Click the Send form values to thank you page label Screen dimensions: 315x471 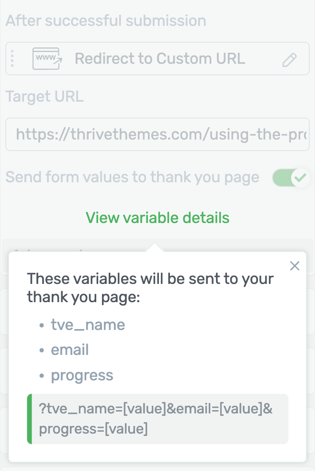132,177
